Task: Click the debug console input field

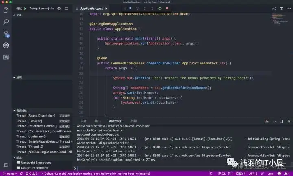Action: coord(183,169)
